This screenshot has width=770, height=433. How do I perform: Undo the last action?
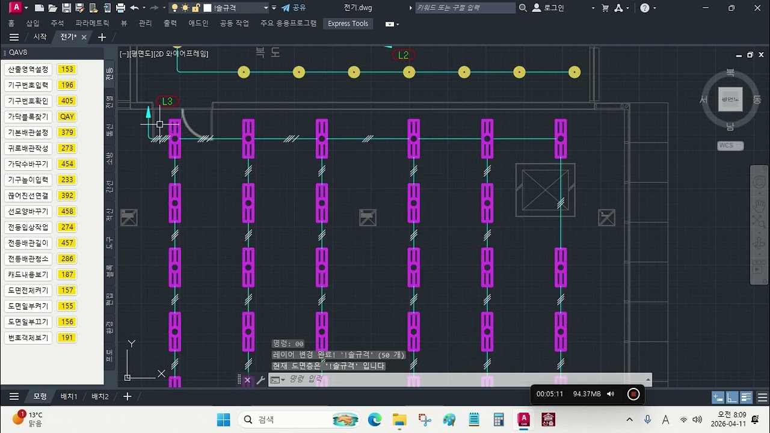(134, 8)
